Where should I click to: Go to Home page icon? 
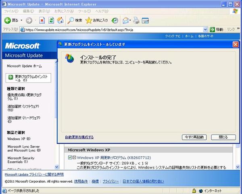60,20
